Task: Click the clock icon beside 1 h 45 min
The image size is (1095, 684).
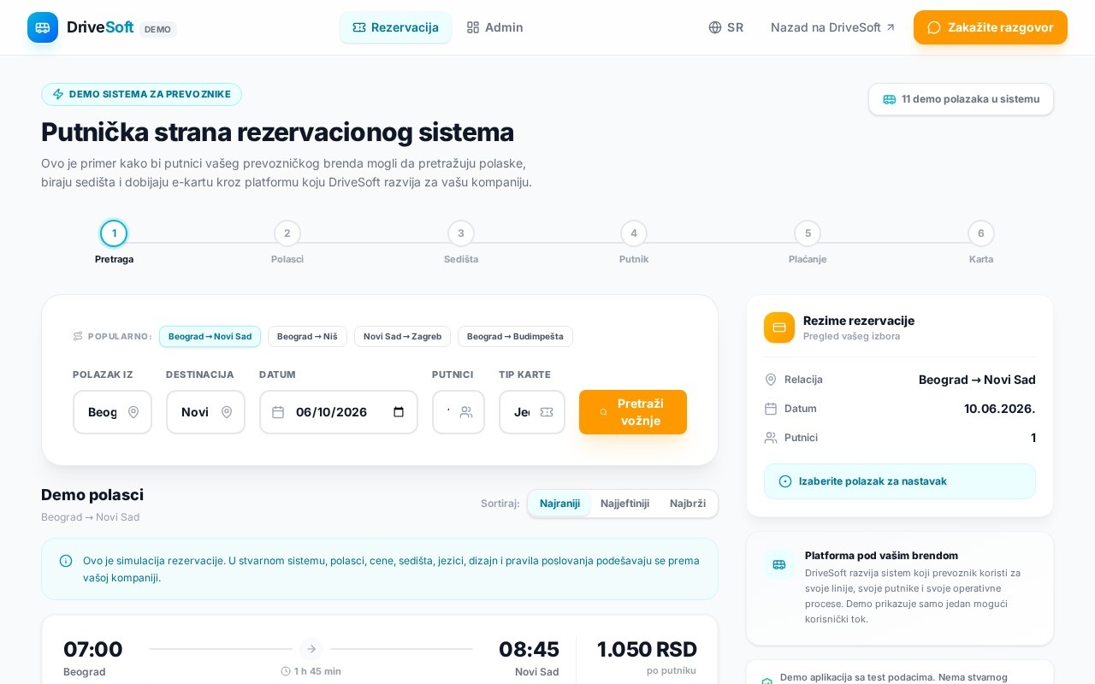Action: (x=286, y=671)
